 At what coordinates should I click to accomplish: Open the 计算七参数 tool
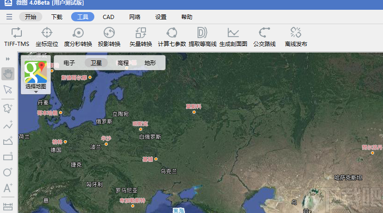(172, 37)
